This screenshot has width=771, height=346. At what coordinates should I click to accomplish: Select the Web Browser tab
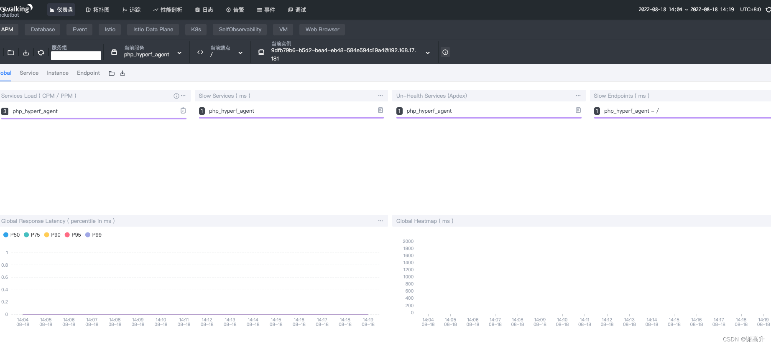tap(322, 29)
